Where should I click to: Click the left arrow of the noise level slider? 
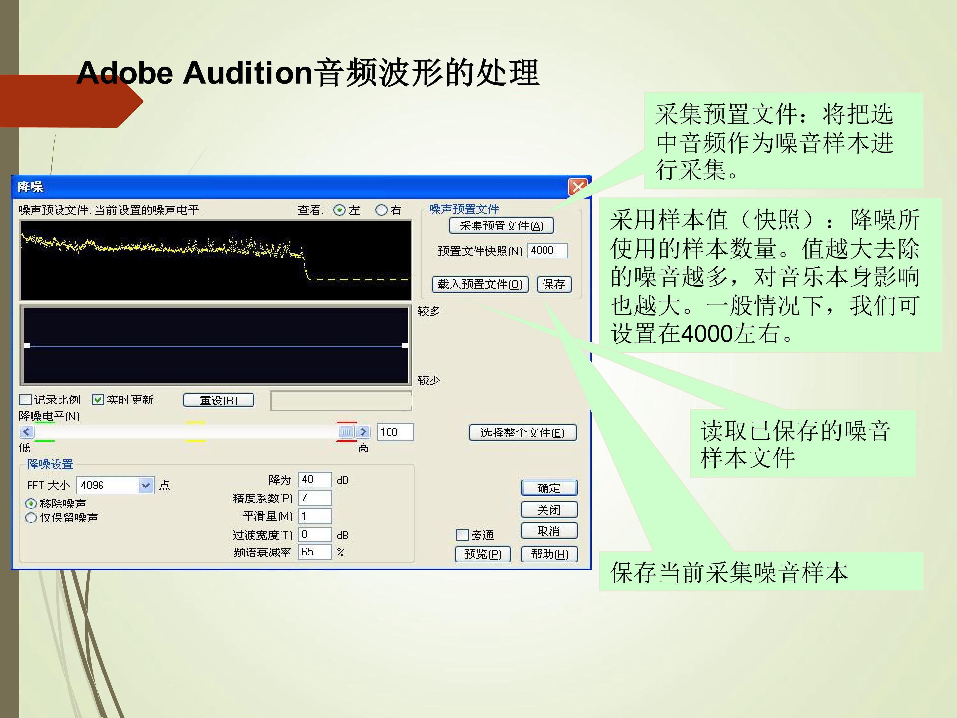click(26, 431)
